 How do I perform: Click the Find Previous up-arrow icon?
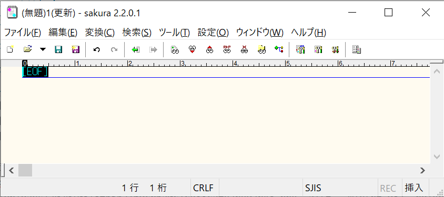(x=209, y=50)
